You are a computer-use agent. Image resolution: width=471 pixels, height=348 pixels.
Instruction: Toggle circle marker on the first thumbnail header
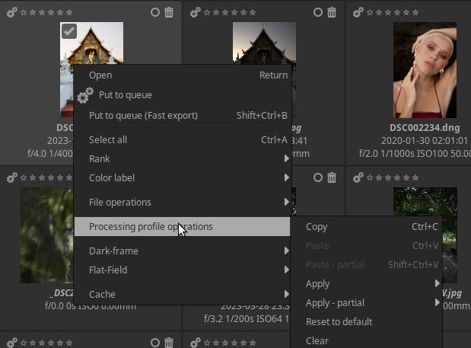155,12
